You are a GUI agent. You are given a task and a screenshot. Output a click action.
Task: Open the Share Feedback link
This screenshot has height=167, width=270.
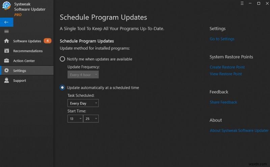point(223,102)
